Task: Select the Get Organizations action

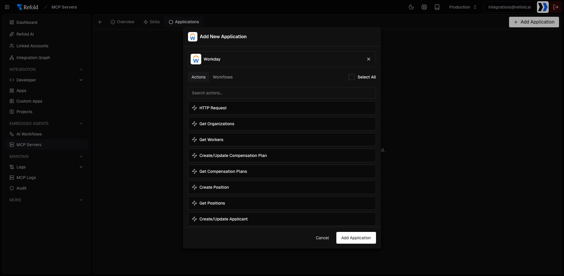Action: (282, 124)
